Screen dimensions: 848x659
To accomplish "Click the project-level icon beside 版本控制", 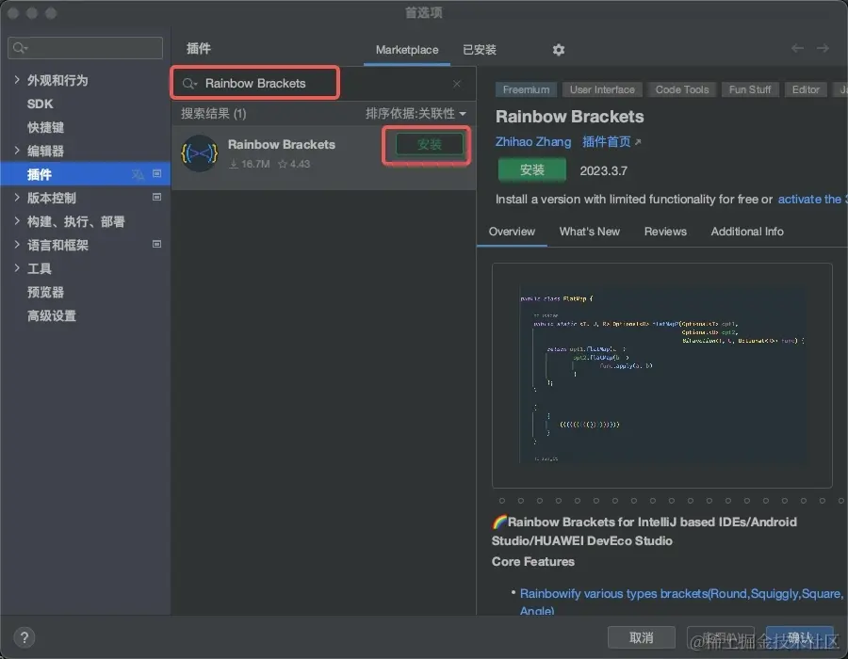I will 156,197.
